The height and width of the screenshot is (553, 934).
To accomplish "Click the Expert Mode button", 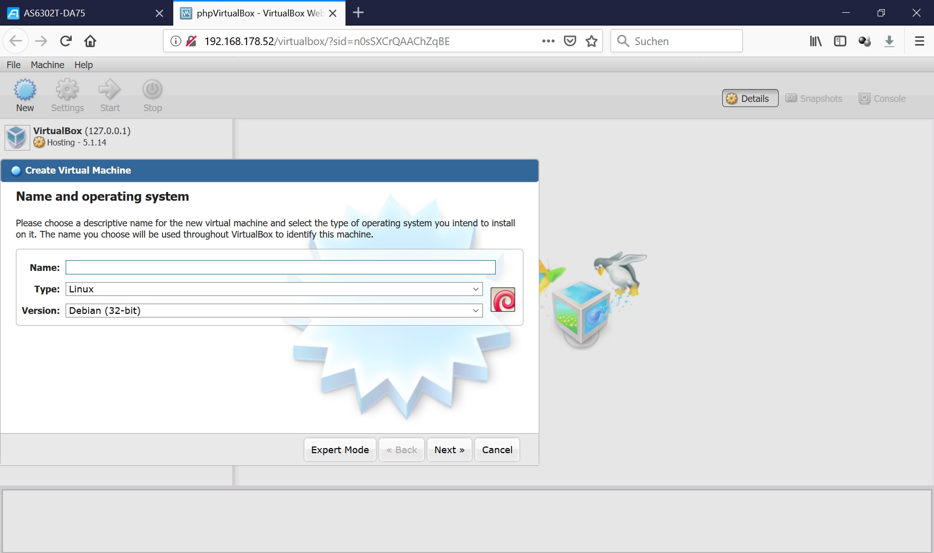I will [x=340, y=450].
